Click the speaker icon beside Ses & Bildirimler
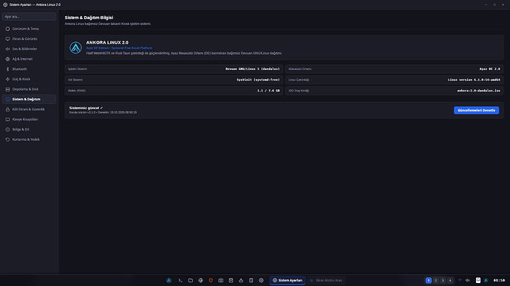Viewport: 510px width, 286px height. pyautogui.click(x=7, y=49)
